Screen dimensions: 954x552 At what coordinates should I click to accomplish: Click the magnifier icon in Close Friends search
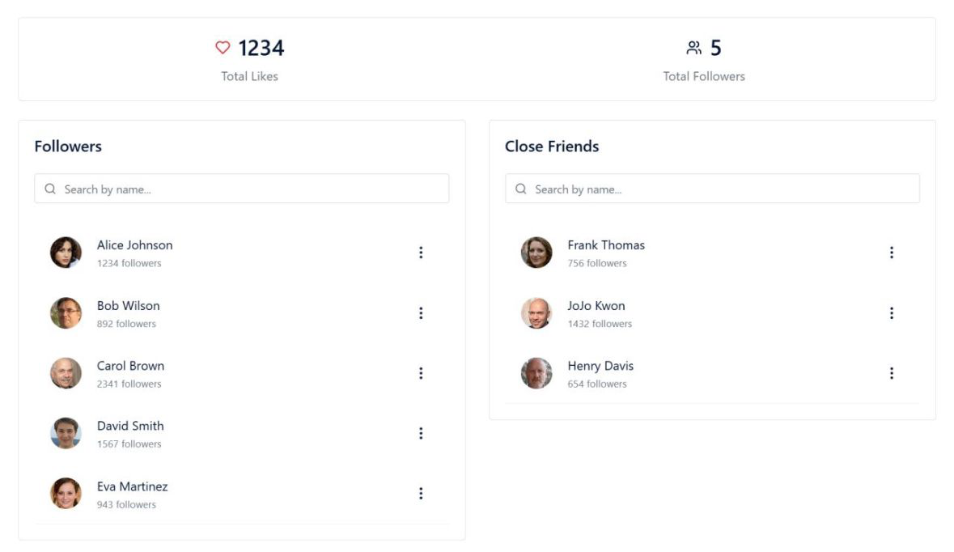coord(521,189)
